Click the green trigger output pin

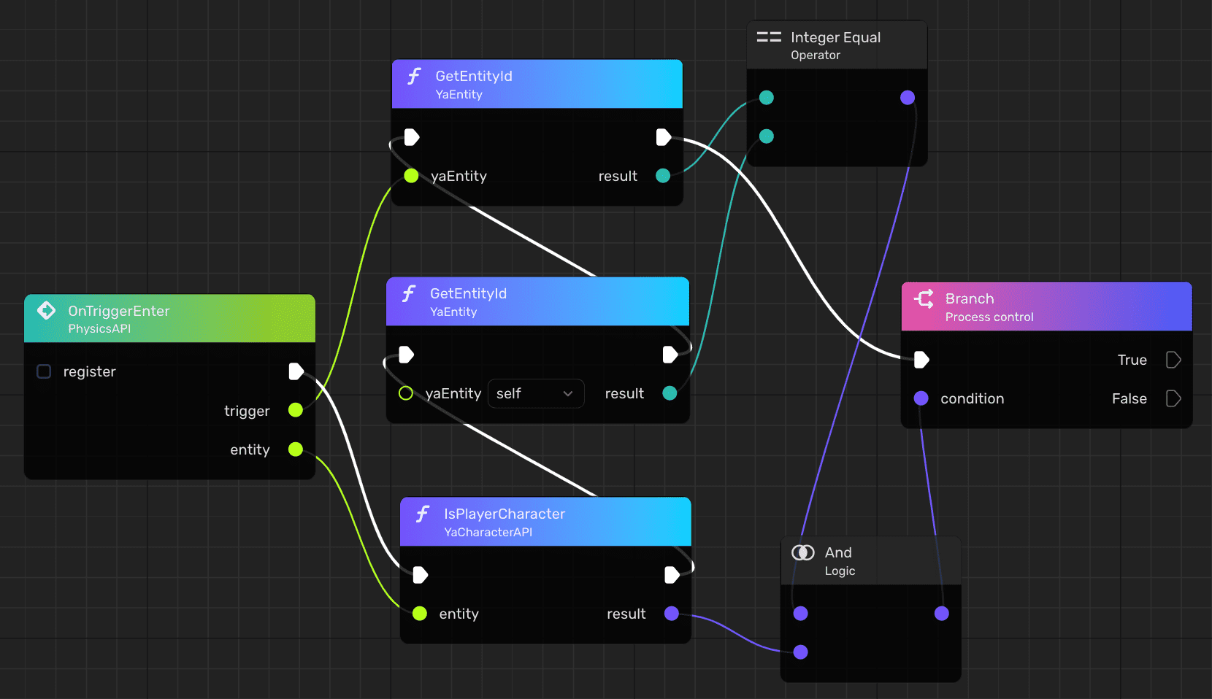tap(296, 410)
